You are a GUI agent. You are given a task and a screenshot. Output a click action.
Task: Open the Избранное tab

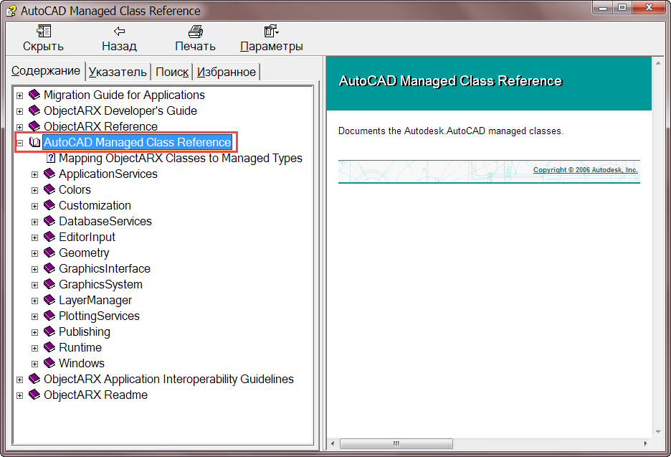point(227,72)
